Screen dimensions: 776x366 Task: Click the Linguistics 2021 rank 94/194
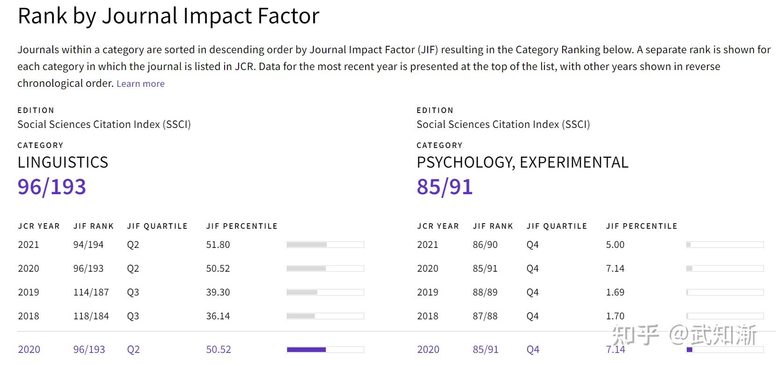88,245
